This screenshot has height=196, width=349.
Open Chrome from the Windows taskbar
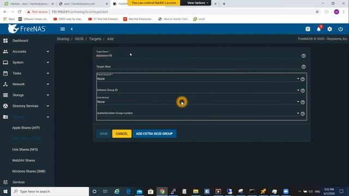(162, 191)
